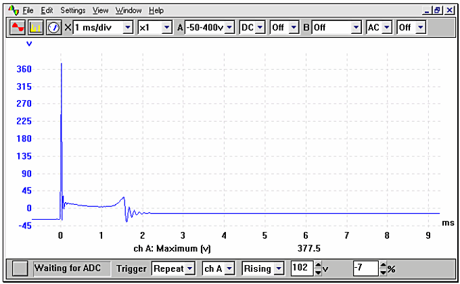The height and width of the screenshot is (284, 460).
Task: Open the 1 ms/div timebase dropdown
Action: pos(127,28)
